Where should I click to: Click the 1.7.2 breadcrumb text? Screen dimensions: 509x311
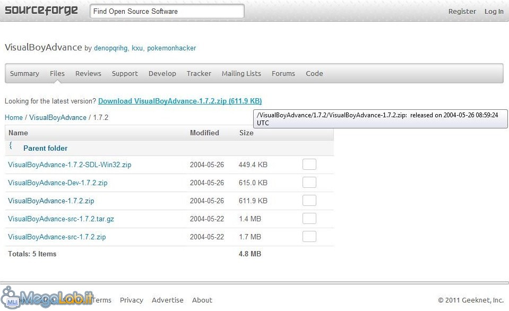[x=101, y=117]
